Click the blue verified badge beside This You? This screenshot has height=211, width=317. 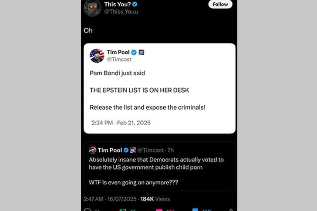point(135,4)
